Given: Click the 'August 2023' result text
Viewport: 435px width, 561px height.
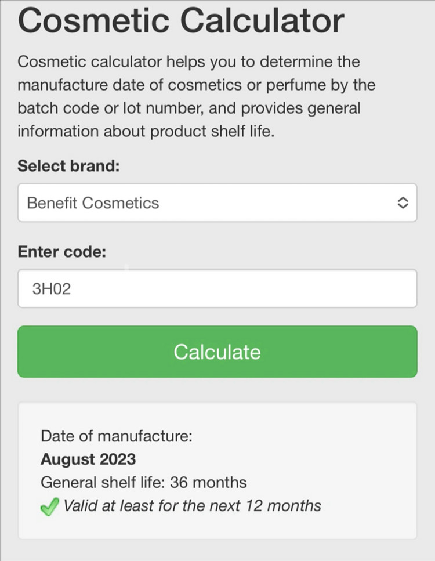Looking at the screenshot, I should click(88, 459).
